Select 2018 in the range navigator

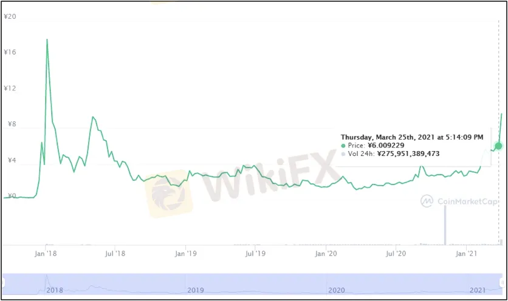pyautogui.click(x=55, y=290)
